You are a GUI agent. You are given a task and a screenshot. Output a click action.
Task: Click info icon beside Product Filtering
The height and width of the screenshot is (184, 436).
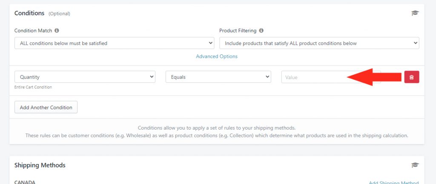pos(261,31)
